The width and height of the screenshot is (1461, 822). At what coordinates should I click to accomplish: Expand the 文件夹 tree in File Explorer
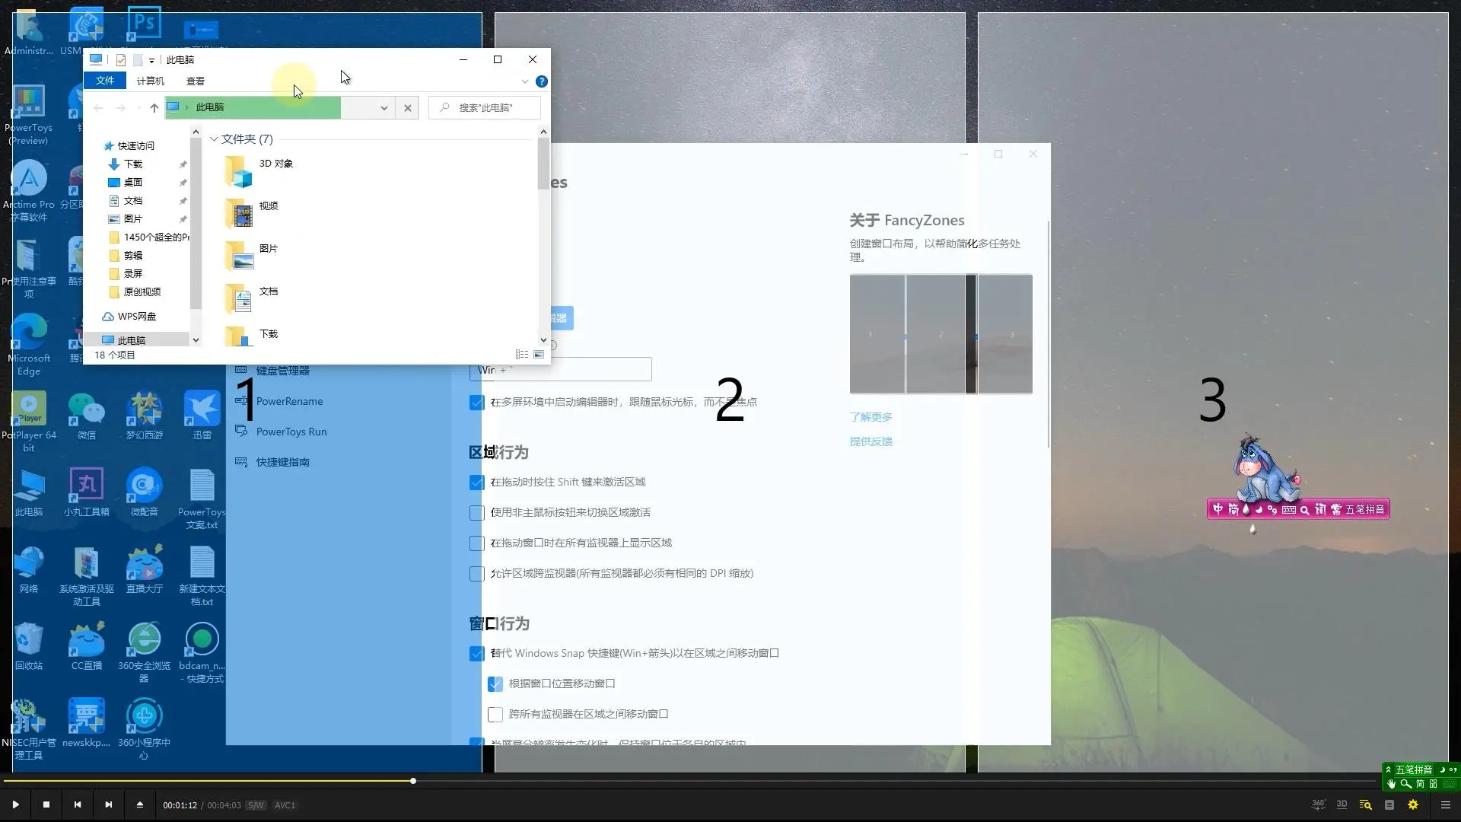[x=213, y=139]
